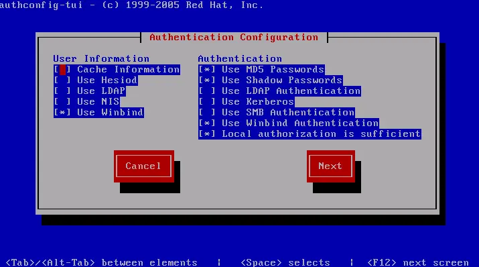The image size is (479, 267).
Task: Proceed with the Next button
Action: (x=331, y=166)
